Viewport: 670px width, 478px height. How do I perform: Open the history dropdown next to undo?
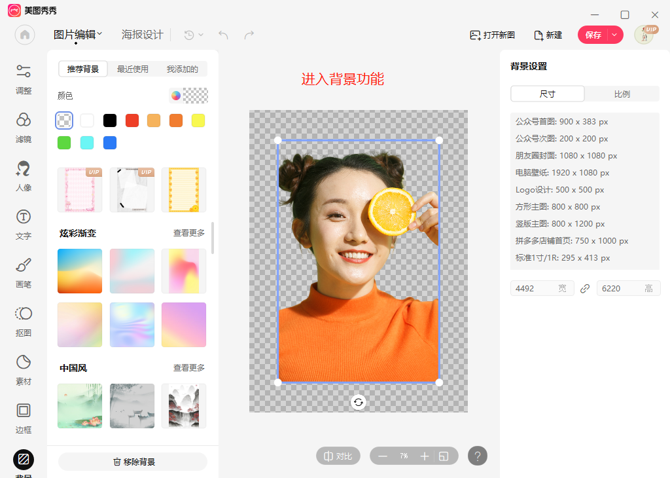192,35
